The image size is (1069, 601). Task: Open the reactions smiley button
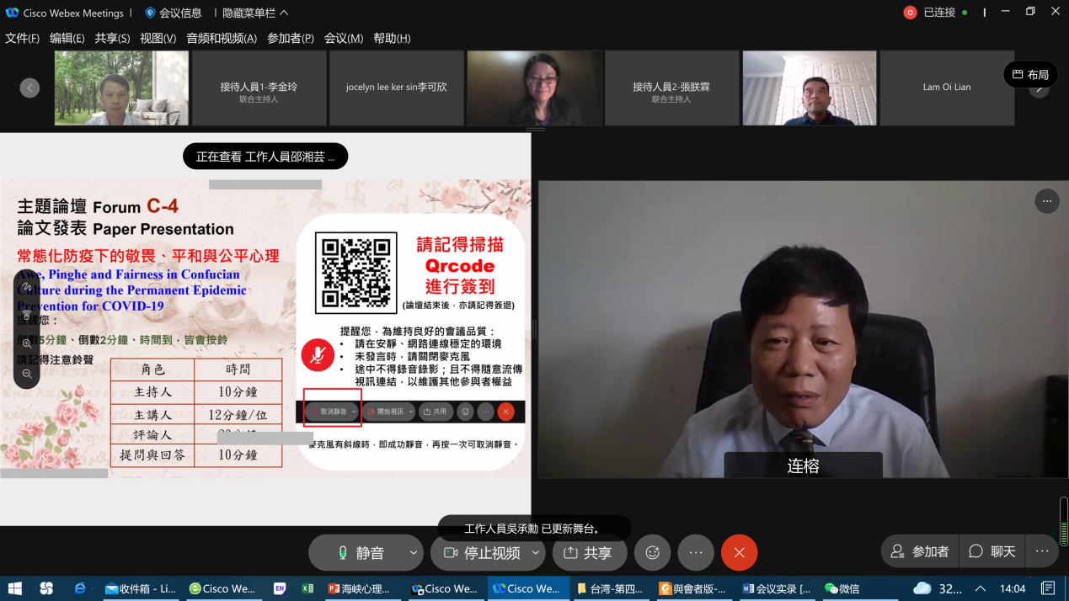(652, 553)
